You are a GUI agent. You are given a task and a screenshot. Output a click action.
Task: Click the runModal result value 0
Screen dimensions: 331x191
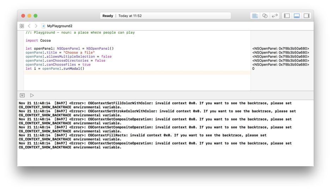[253, 69]
